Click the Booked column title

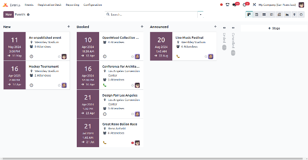pos(83,27)
